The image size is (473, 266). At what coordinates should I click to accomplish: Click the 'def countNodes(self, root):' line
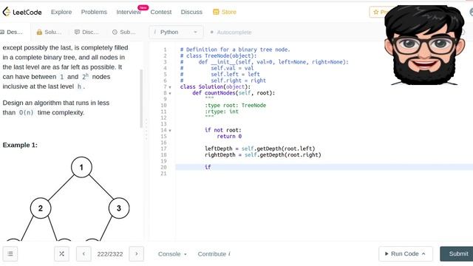(x=234, y=93)
